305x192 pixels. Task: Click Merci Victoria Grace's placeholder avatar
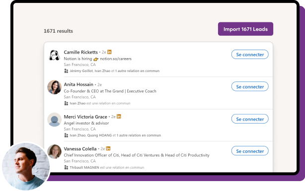click(55, 120)
